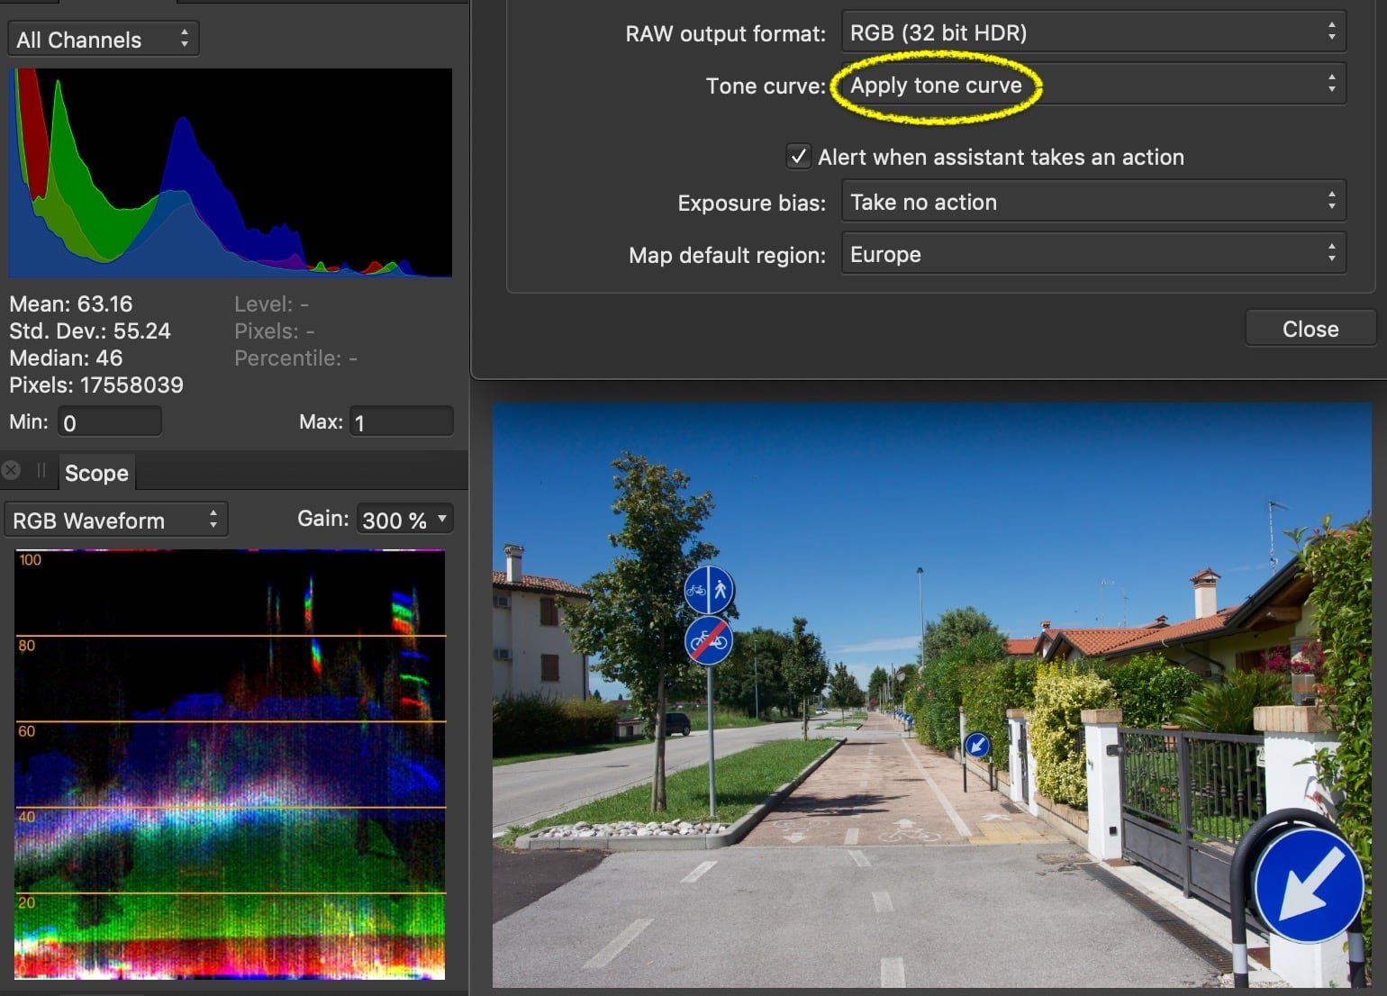The width and height of the screenshot is (1387, 996).
Task: Click on the histogram graph
Action: 230,173
